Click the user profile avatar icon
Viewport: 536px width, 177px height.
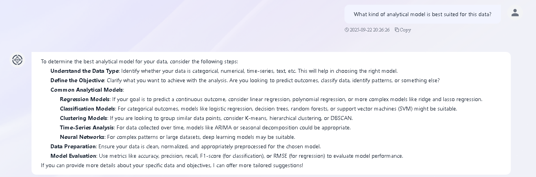[515, 13]
